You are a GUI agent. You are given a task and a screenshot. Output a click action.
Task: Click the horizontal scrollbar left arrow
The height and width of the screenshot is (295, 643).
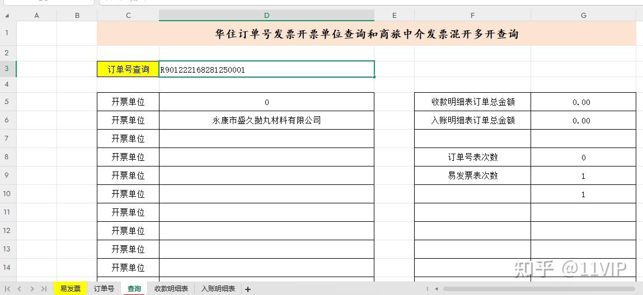tap(437, 289)
